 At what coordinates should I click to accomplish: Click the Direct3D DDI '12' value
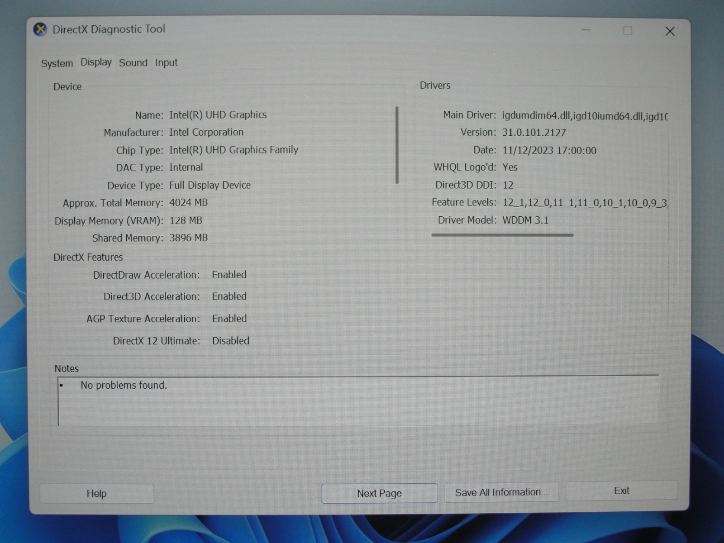pyautogui.click(x=508, y=185)
